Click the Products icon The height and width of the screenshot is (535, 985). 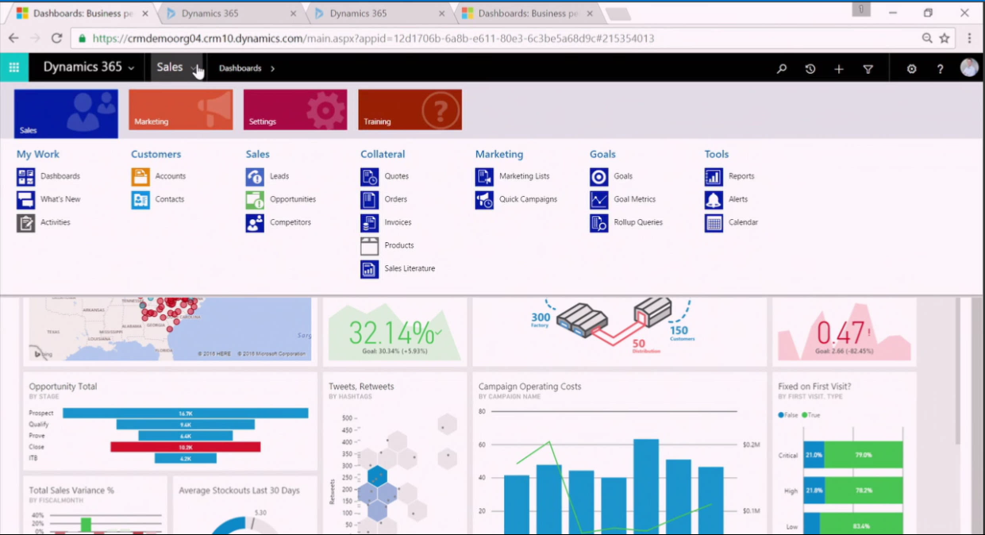pos(370,245)
